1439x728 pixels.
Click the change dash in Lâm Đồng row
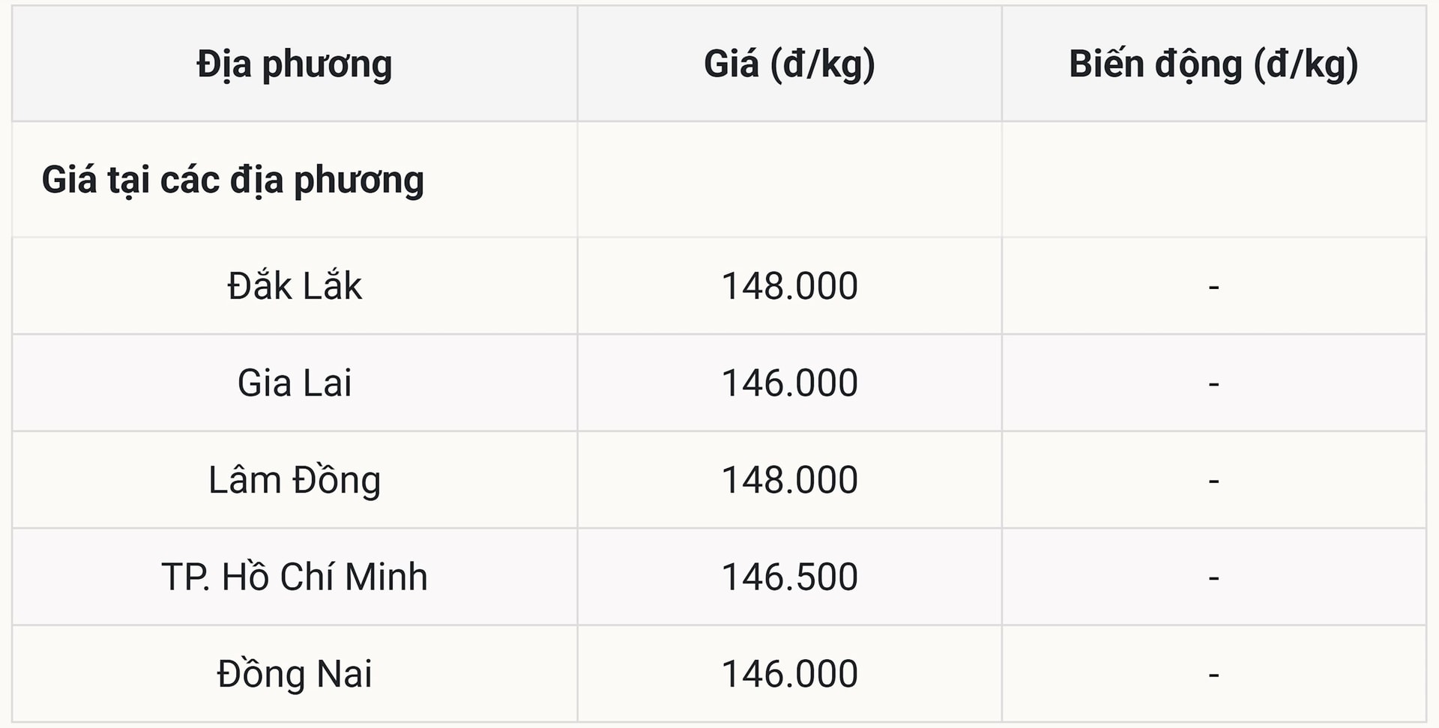pos(1213,480)
